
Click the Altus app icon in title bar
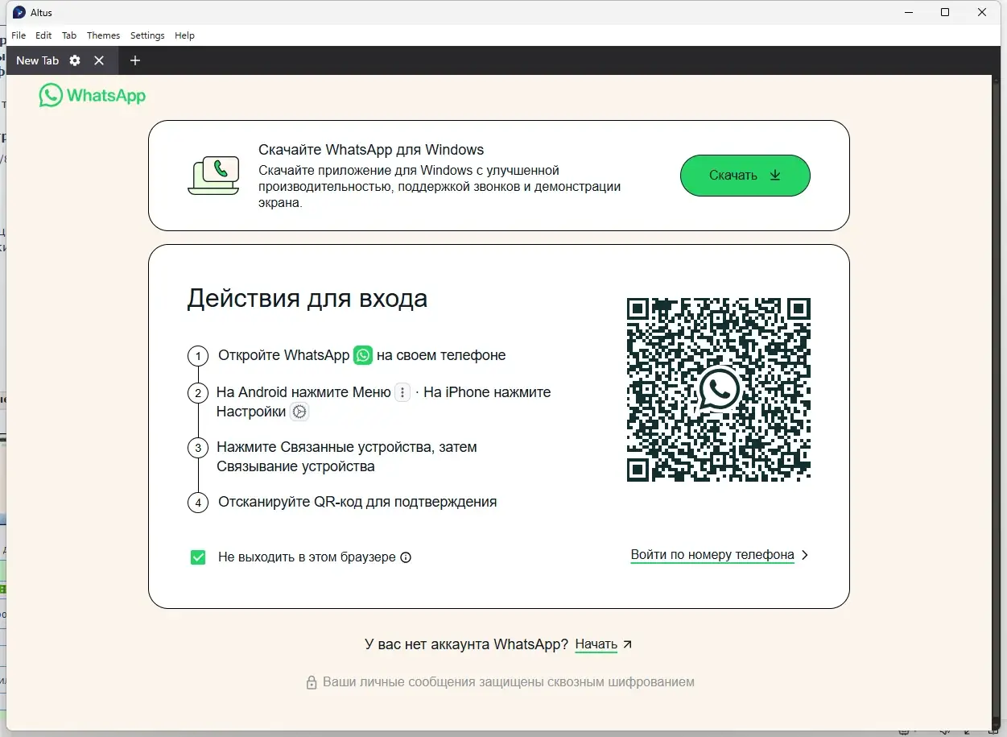19,12
